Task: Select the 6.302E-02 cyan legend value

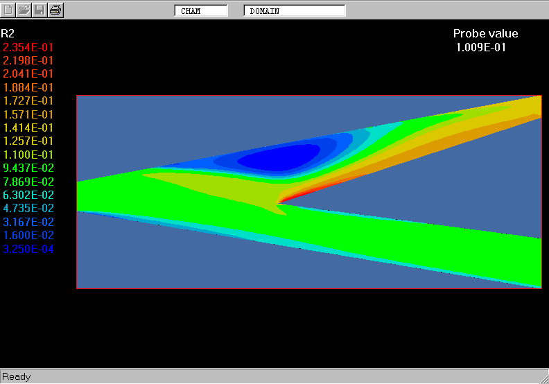Action: 28,195
